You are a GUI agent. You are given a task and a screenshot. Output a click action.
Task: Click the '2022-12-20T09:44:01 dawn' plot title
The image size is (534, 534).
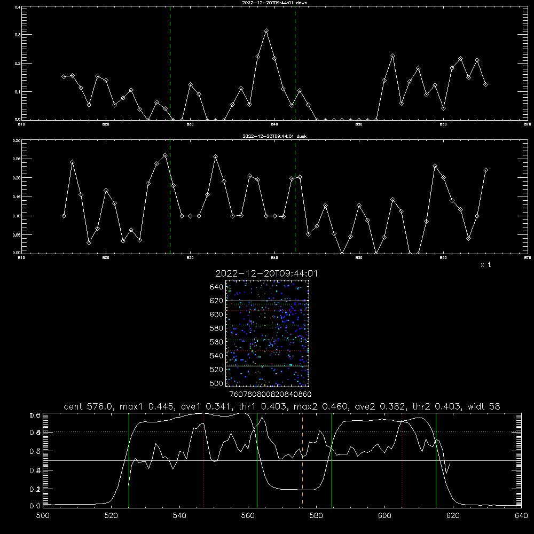[x=274, y=2]
